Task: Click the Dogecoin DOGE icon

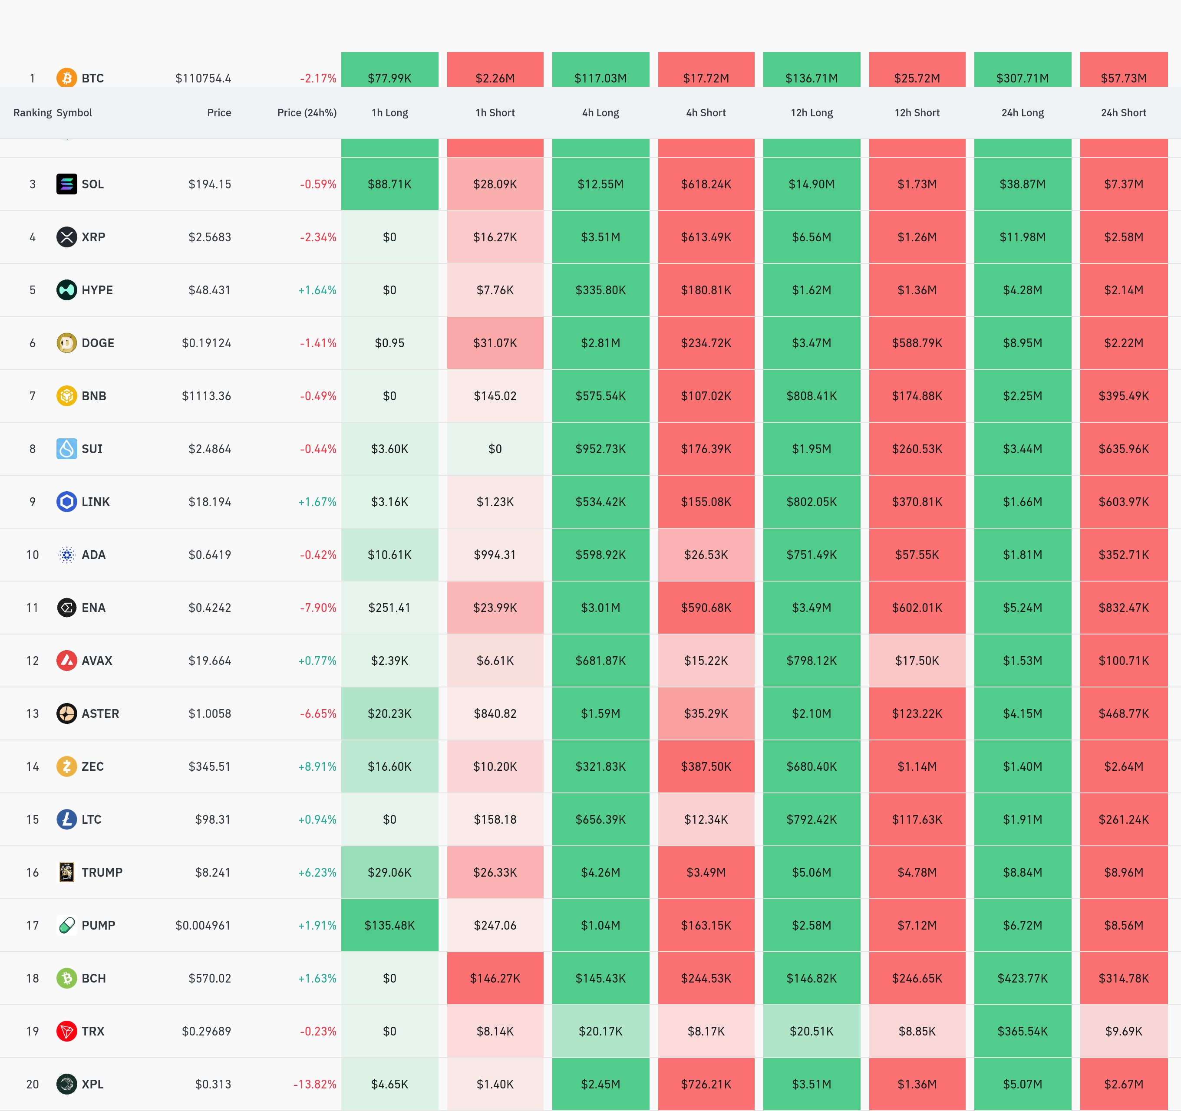Action: point(66,342)
